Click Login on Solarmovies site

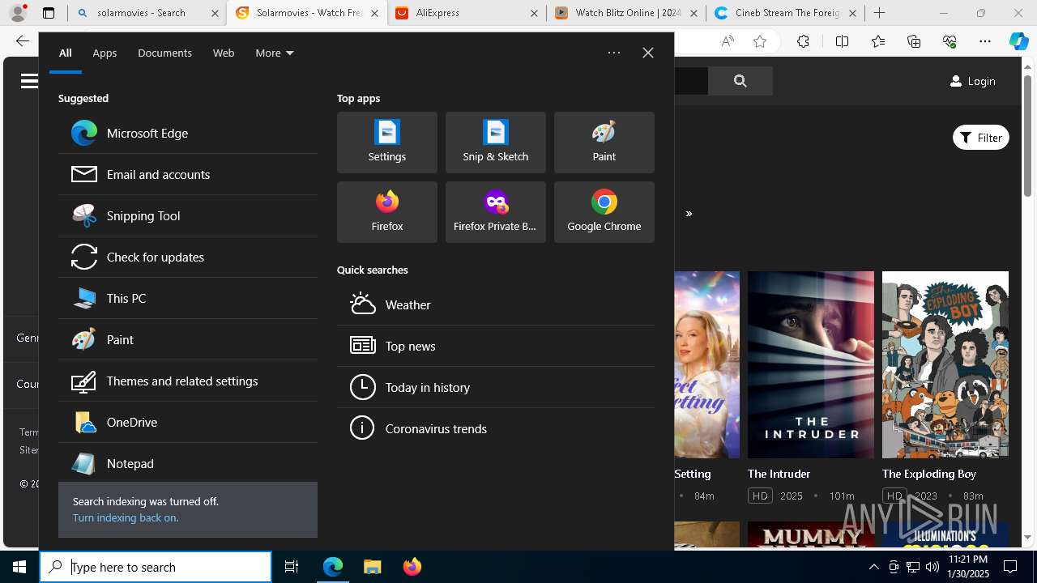[973, 81]
